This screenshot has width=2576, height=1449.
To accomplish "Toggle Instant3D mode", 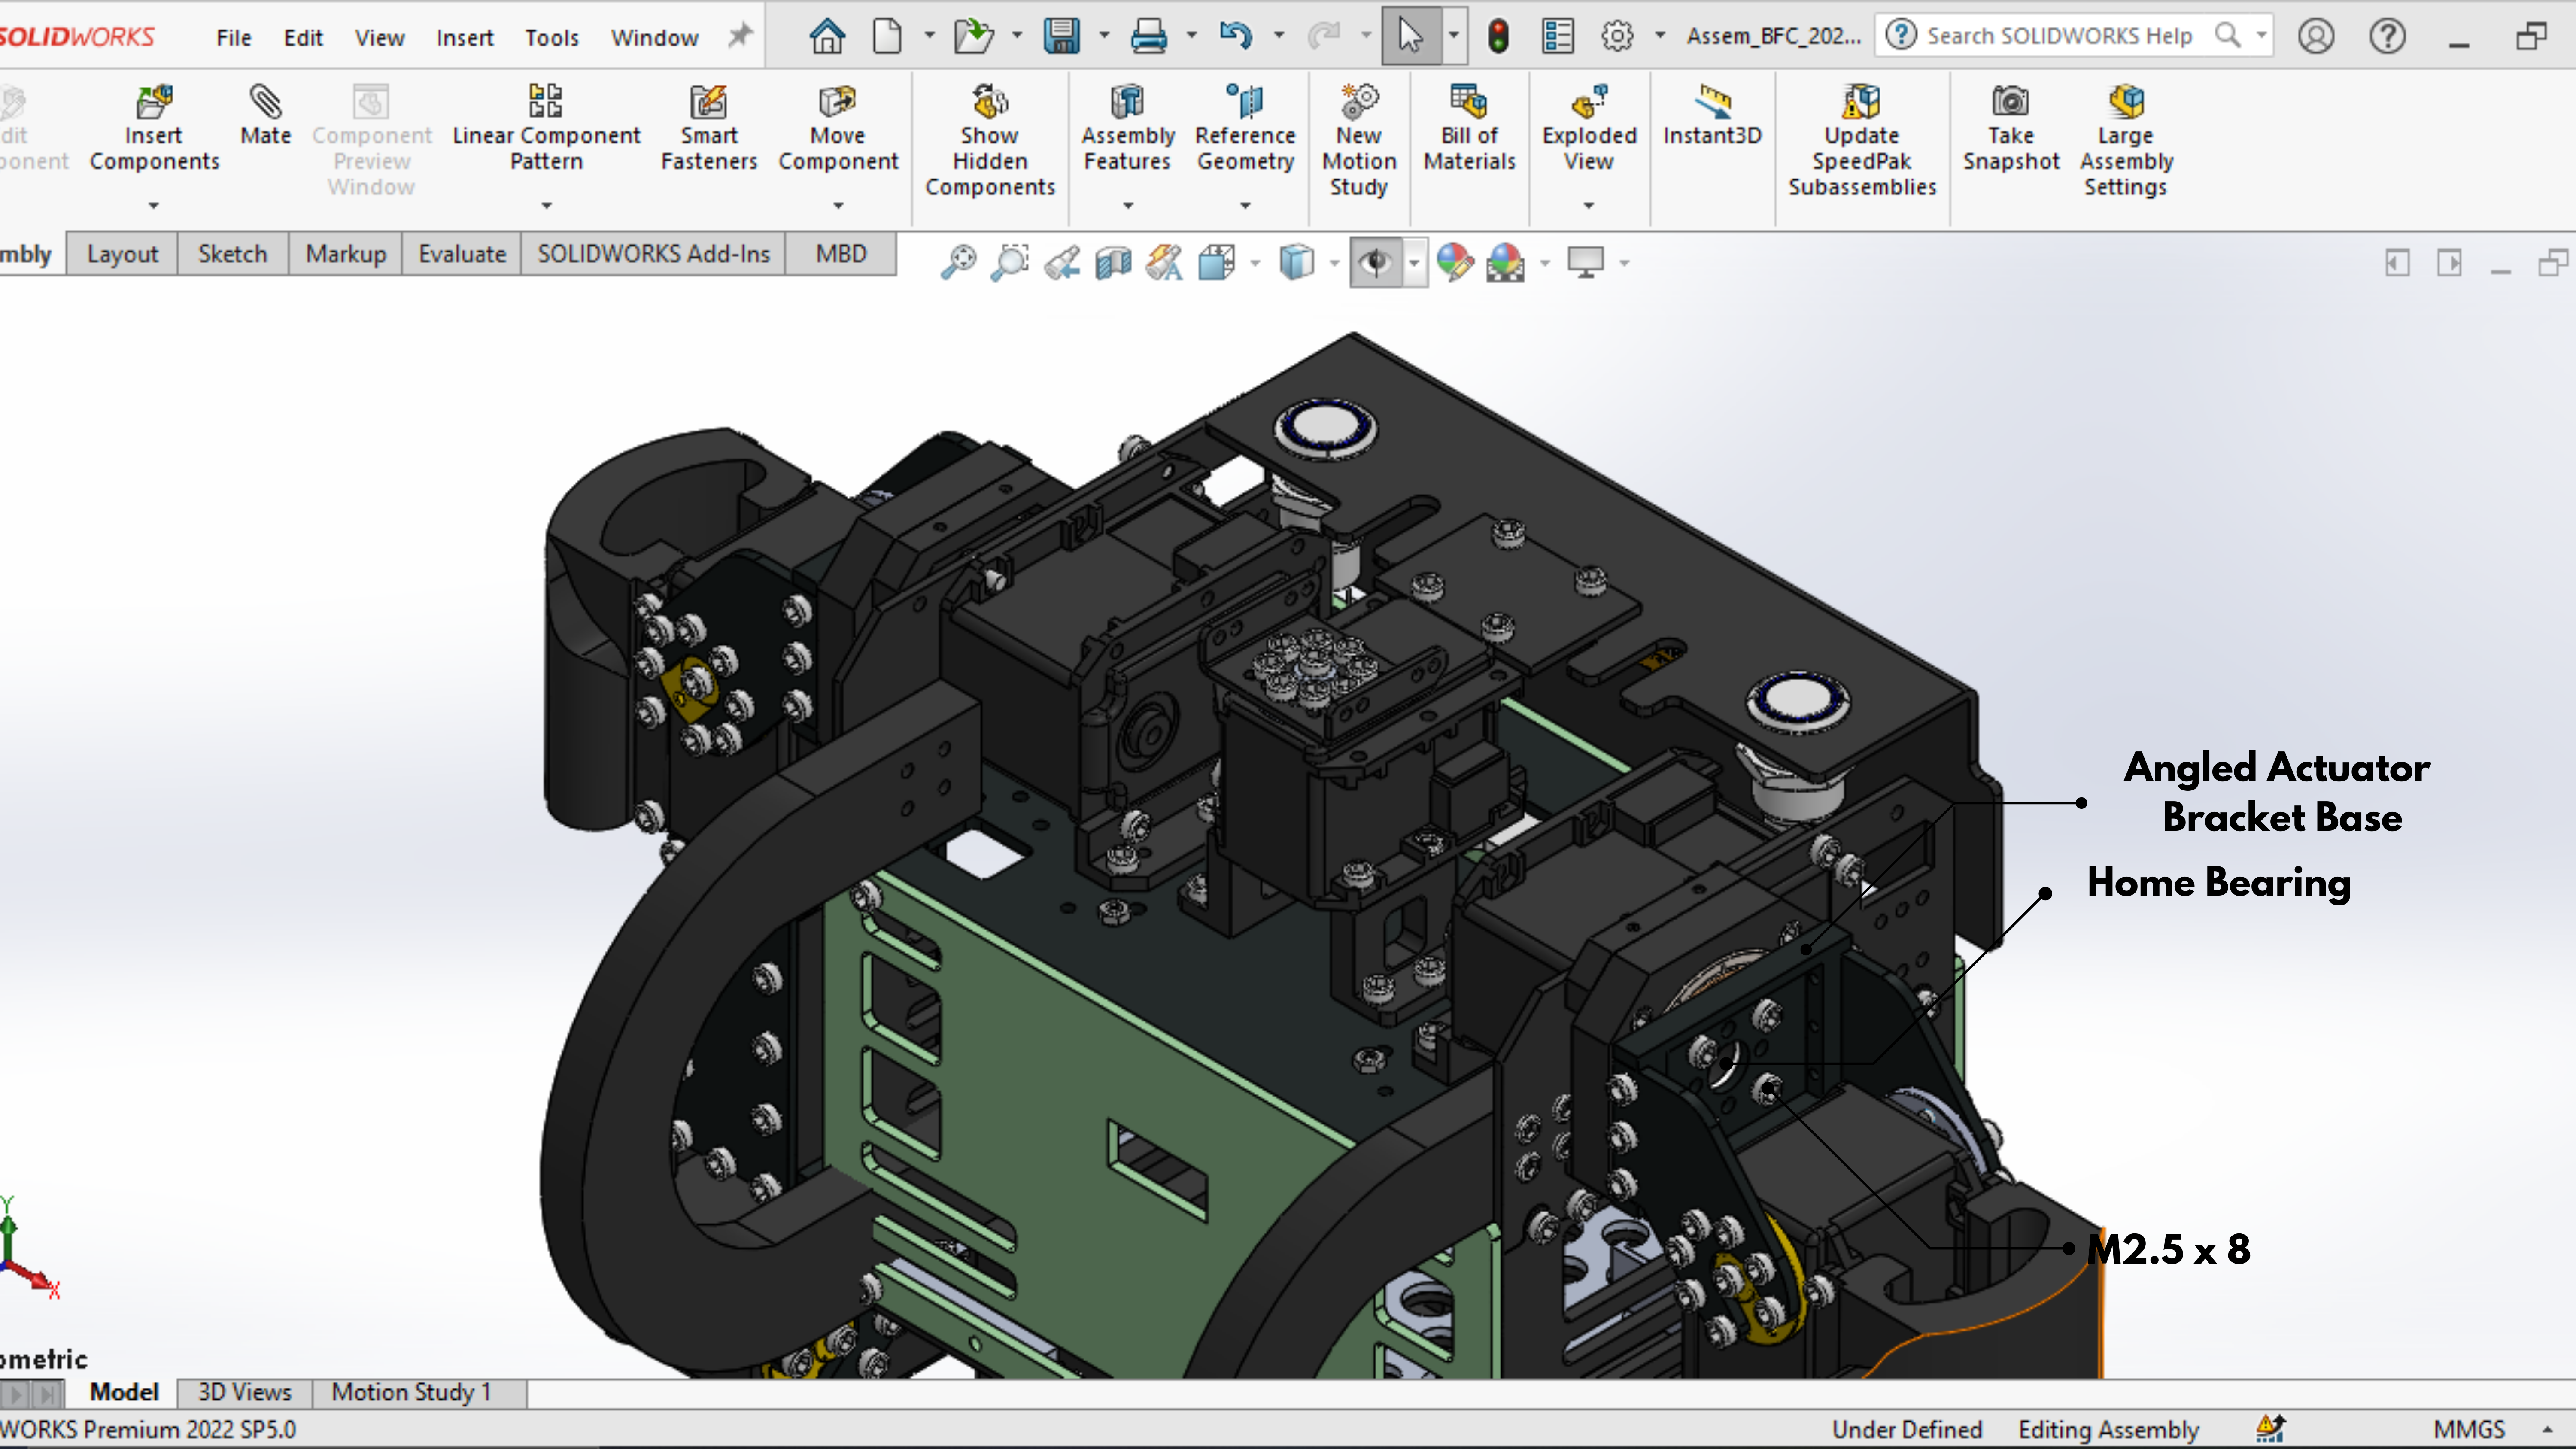I will click(1712, 115).
